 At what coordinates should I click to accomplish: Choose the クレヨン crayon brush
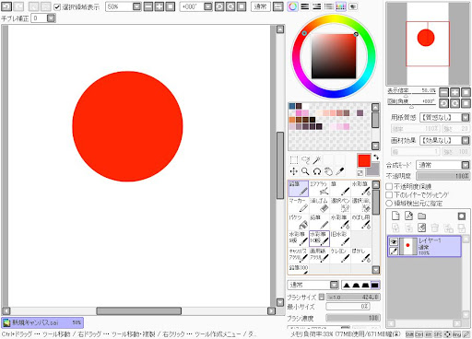[340, 256]
